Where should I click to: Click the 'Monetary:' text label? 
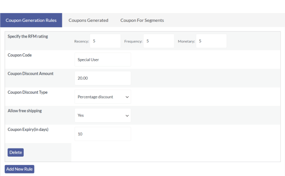186,42
